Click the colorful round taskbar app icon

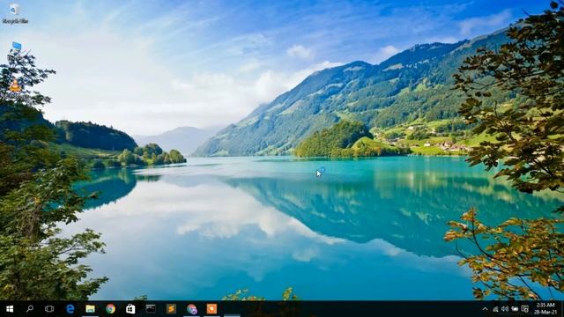192,309
